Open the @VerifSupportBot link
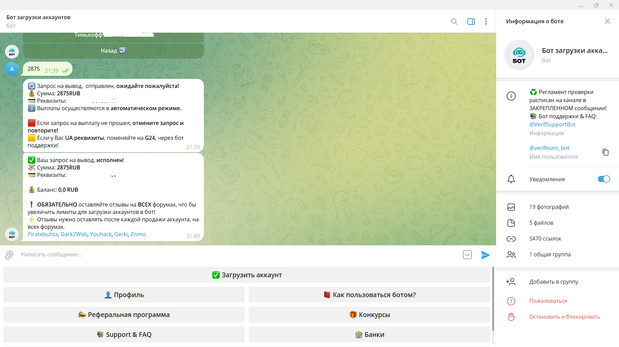The width and height of the screenshot is (619, 347). point(552,124)
